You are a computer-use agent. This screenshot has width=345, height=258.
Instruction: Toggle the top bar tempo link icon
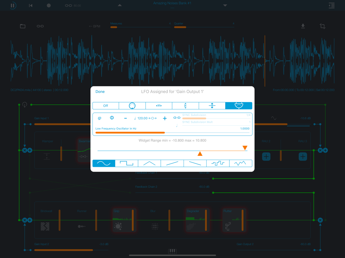click(68, 6)
